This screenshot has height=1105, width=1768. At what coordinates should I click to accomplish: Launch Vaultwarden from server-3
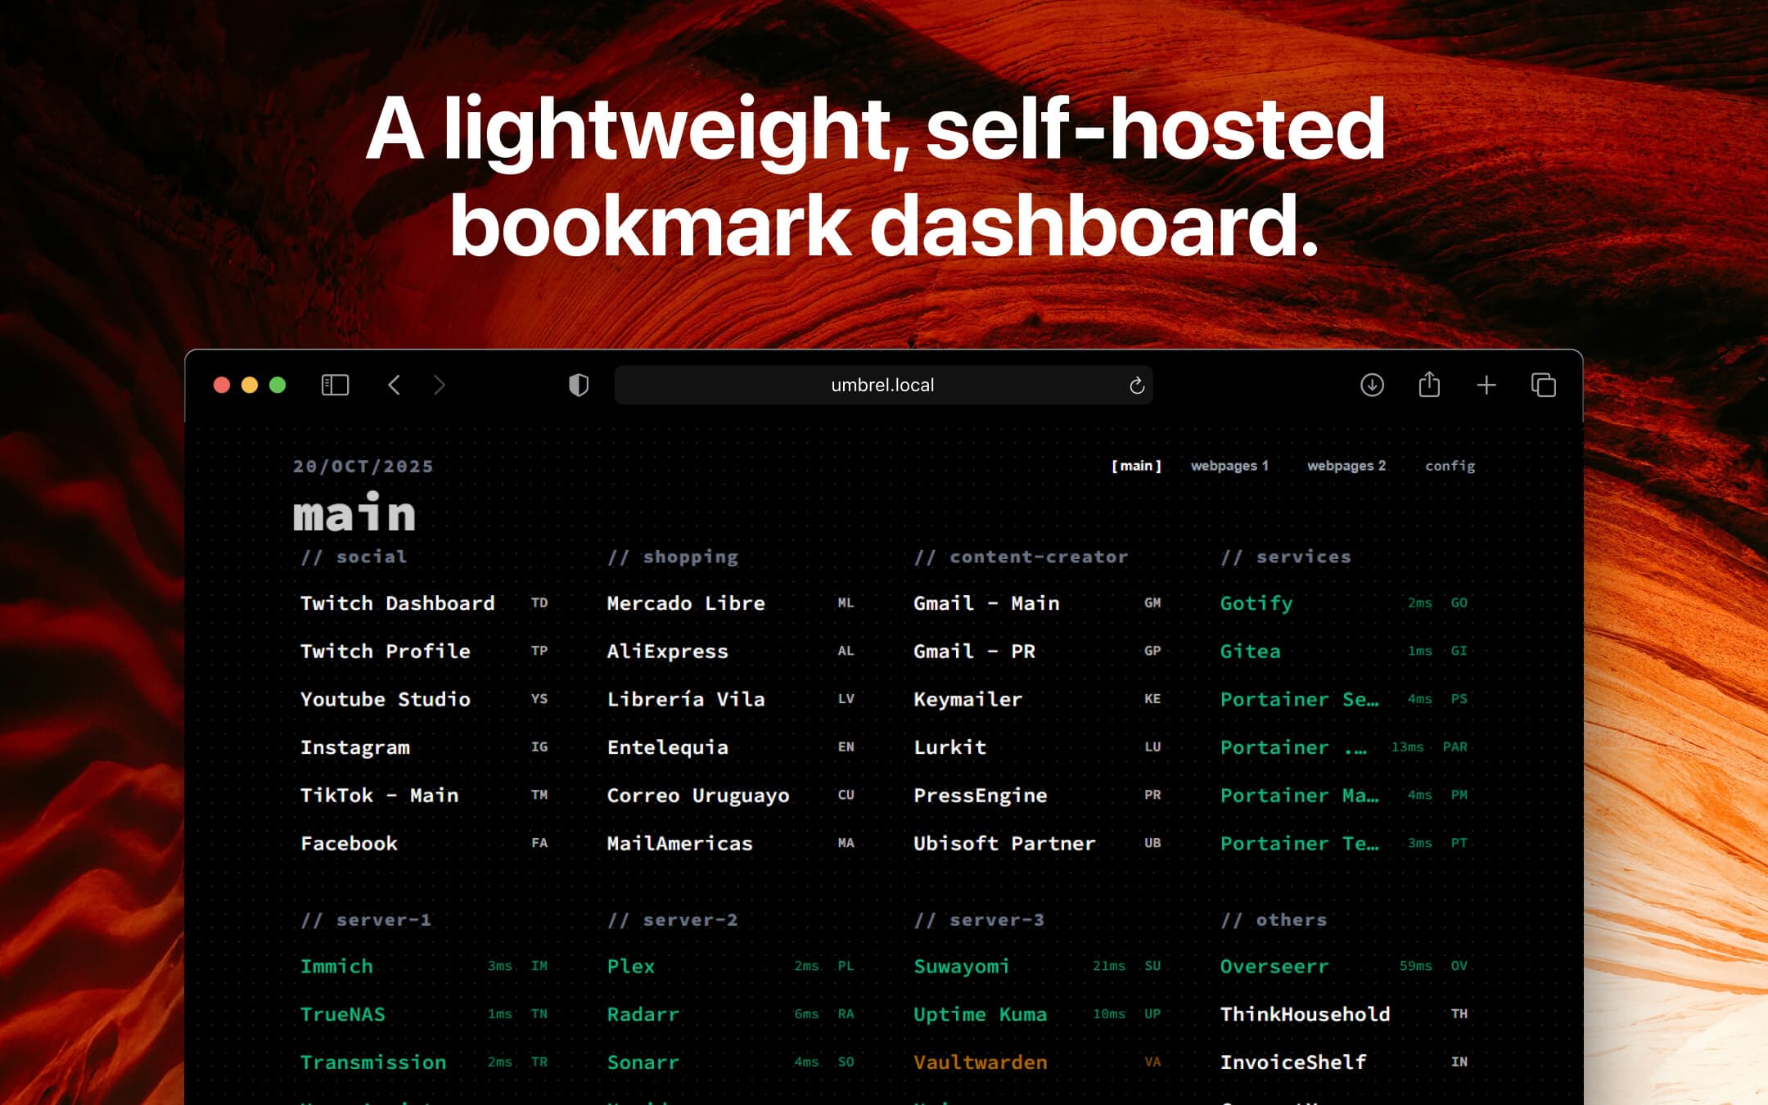980,1062
